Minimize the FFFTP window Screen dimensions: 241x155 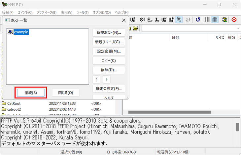[x=205, y=5]
